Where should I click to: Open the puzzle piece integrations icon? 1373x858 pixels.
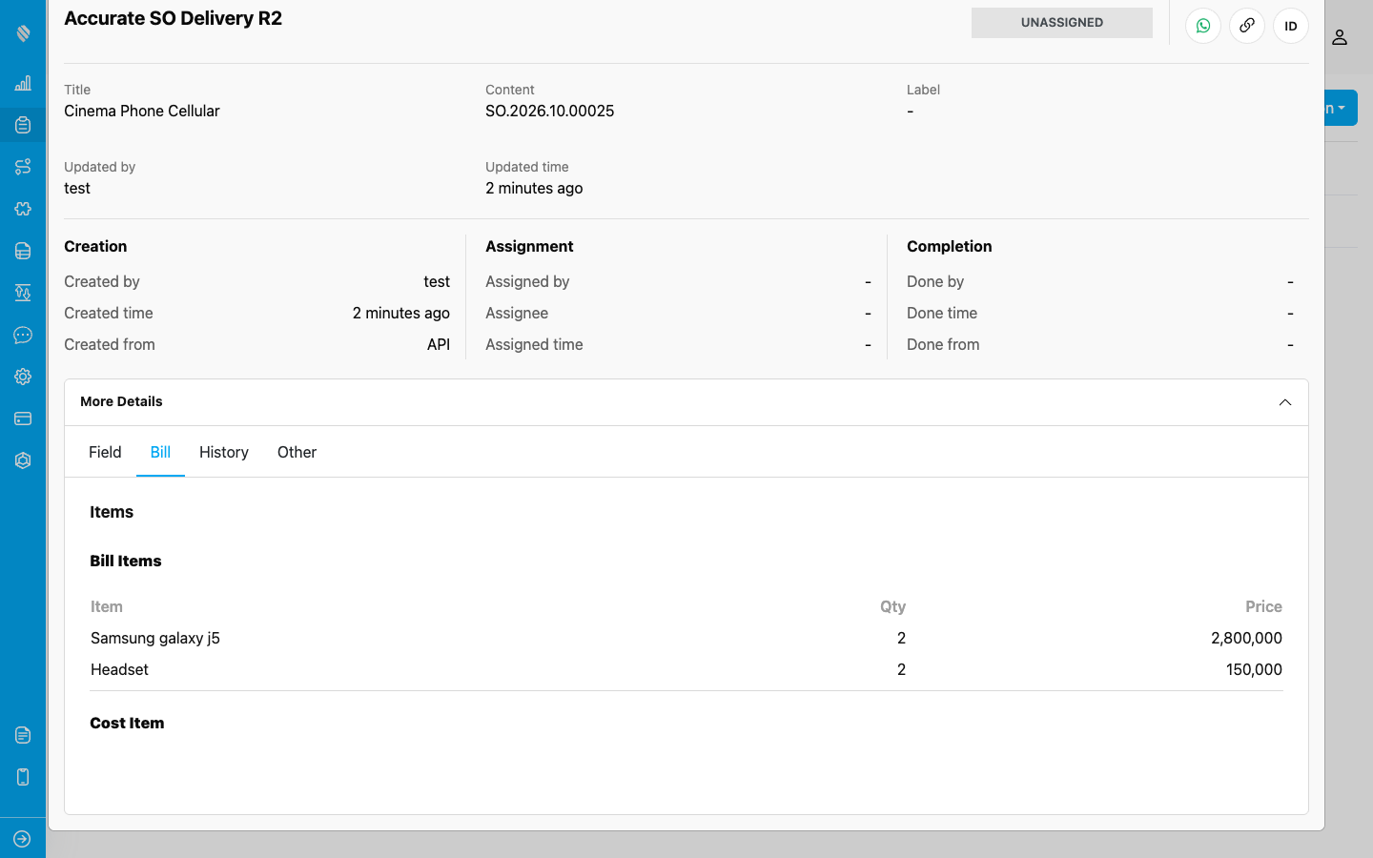[23, 209]
